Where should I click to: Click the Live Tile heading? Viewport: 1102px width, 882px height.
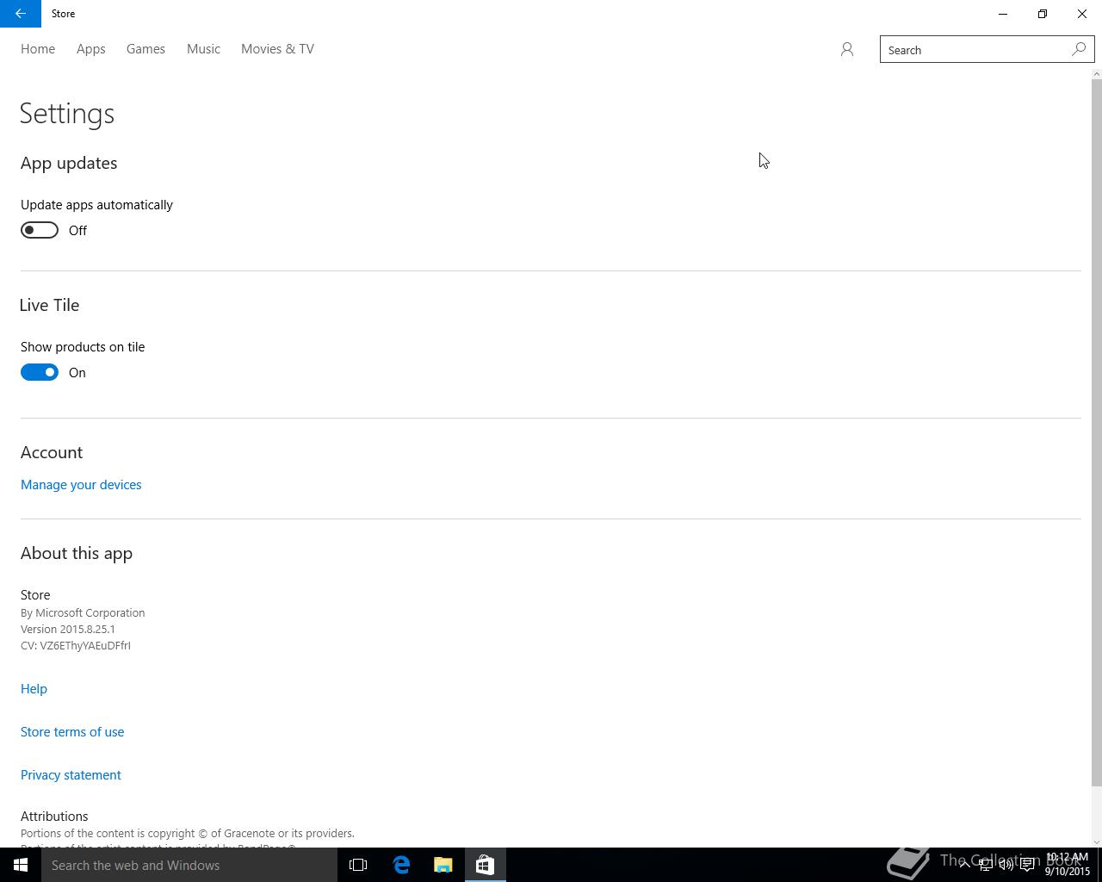coord(49,305)
